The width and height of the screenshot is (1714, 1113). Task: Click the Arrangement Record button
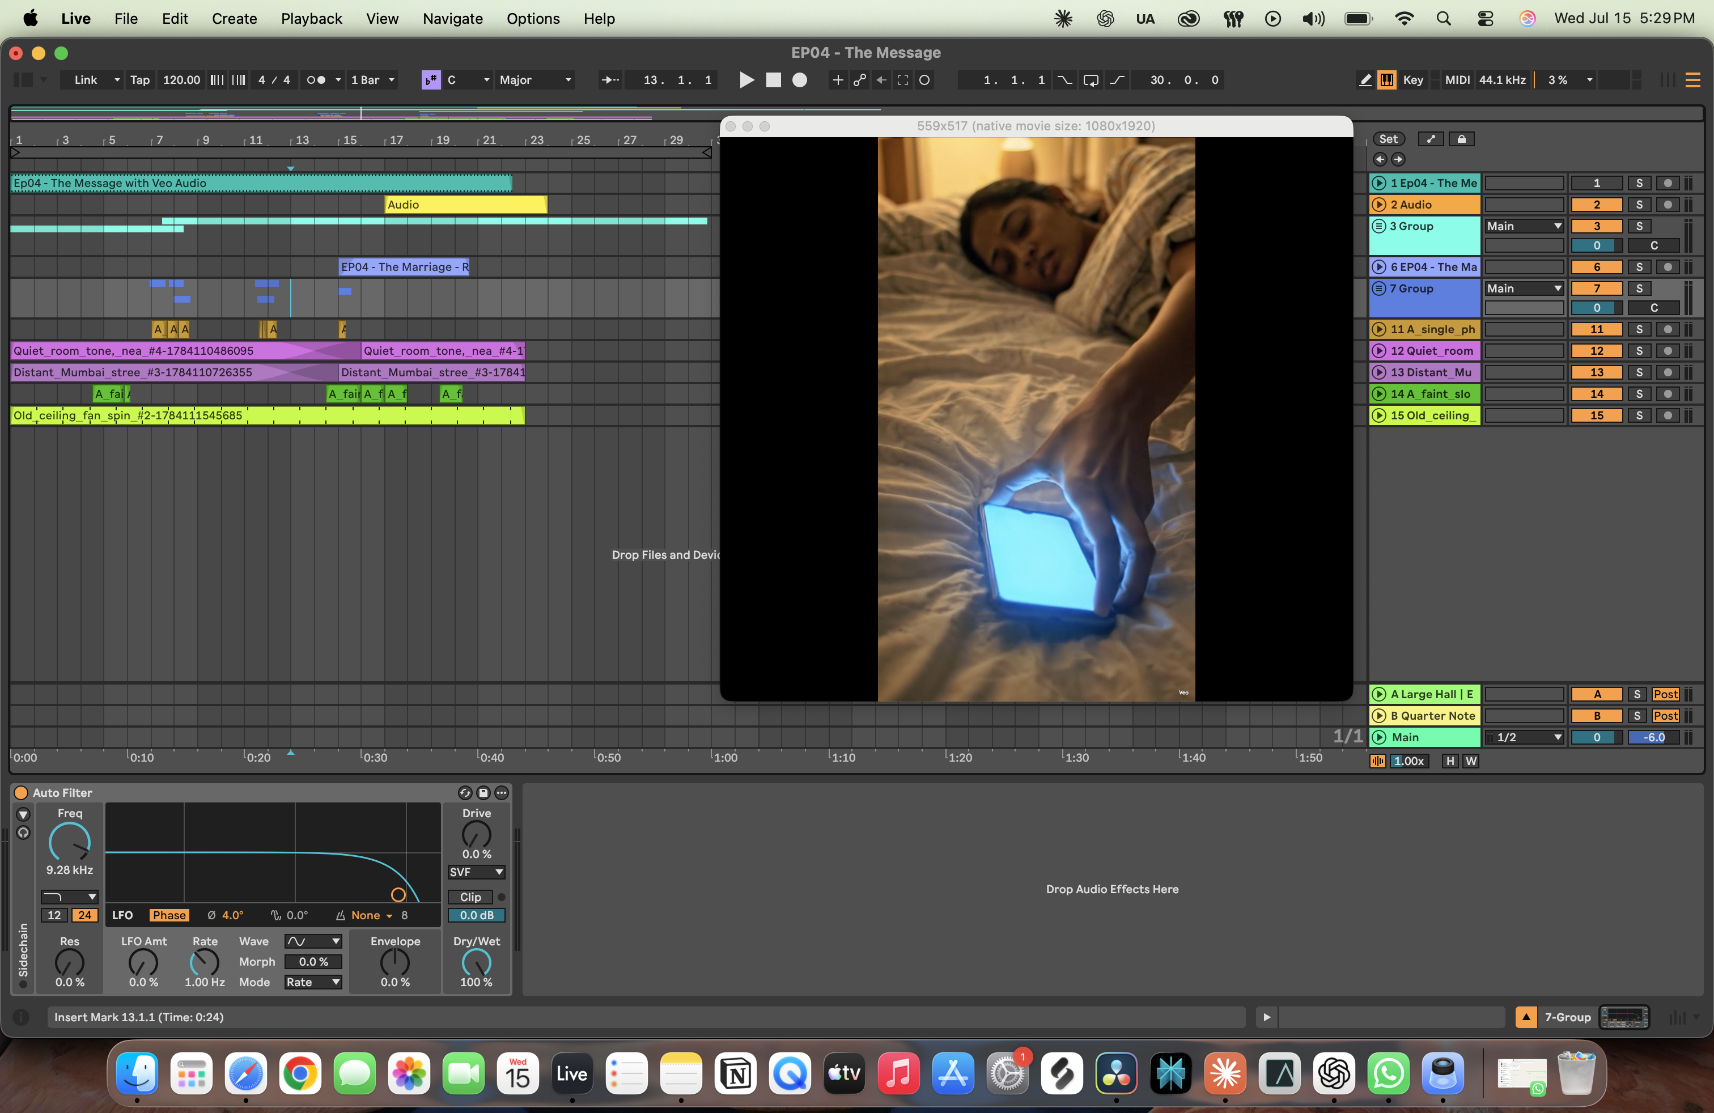(799, 80)
